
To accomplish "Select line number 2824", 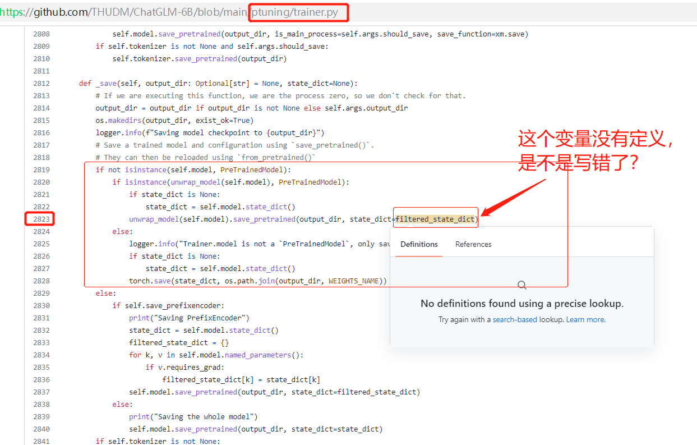I will 41,231.
